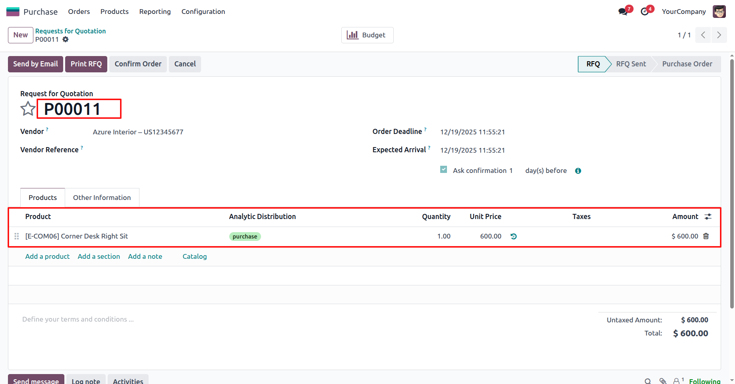This screenshot has height=384, width=735.
Task: Open the Reporting menu
Action: pyautogui.click(x=155, y=12)
